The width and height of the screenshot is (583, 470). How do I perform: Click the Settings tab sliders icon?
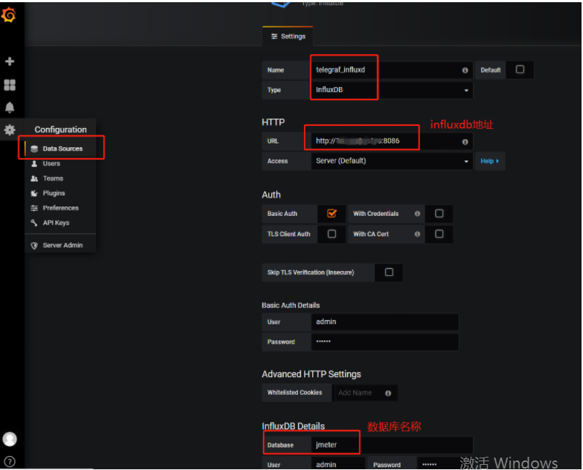pos(275,37)
